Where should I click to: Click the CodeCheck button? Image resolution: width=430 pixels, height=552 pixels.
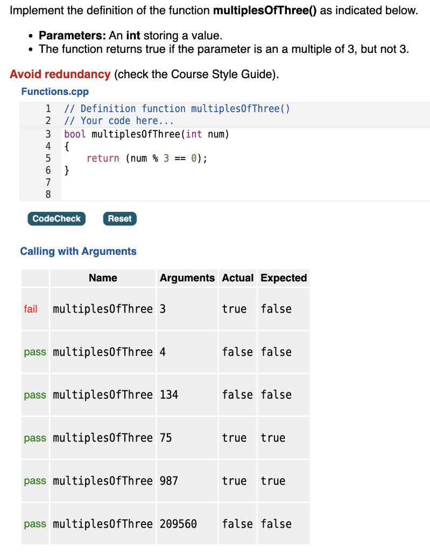56,218
